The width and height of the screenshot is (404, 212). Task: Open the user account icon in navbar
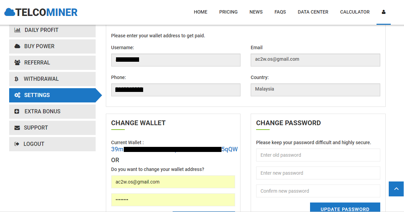coord(384,12)
